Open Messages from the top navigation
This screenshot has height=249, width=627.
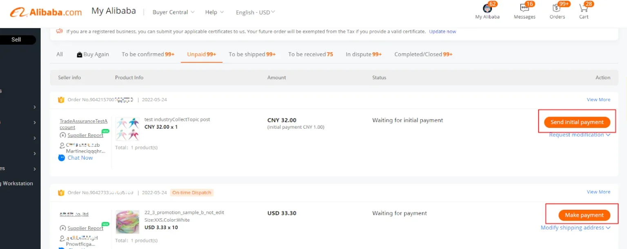point(524,10)
